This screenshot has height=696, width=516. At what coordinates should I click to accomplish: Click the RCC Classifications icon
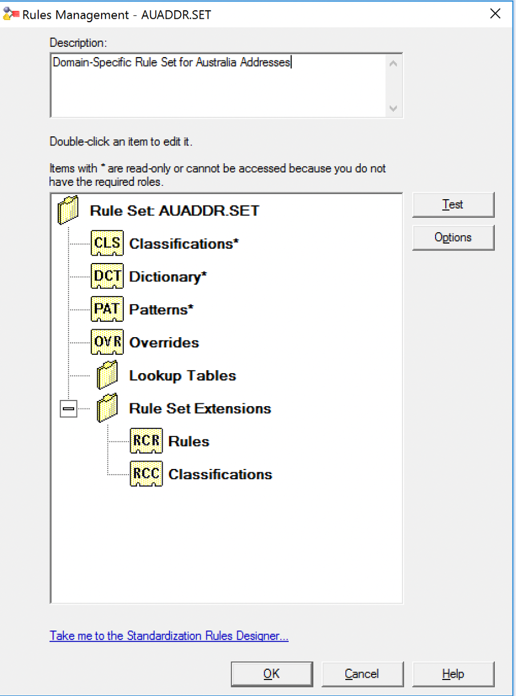(146, 475)
